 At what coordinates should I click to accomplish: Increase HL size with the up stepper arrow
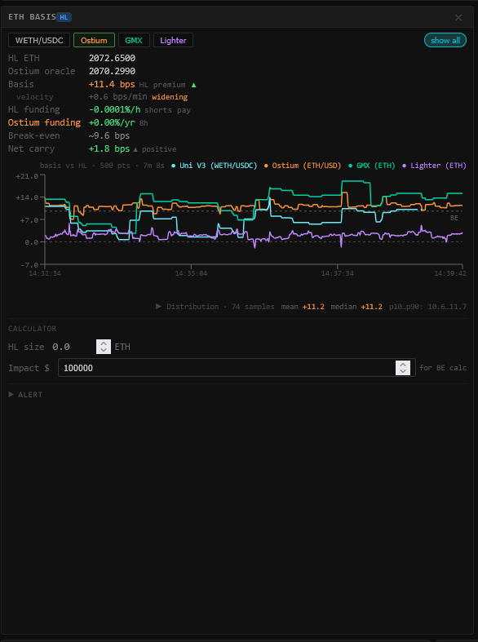[104, 343]
